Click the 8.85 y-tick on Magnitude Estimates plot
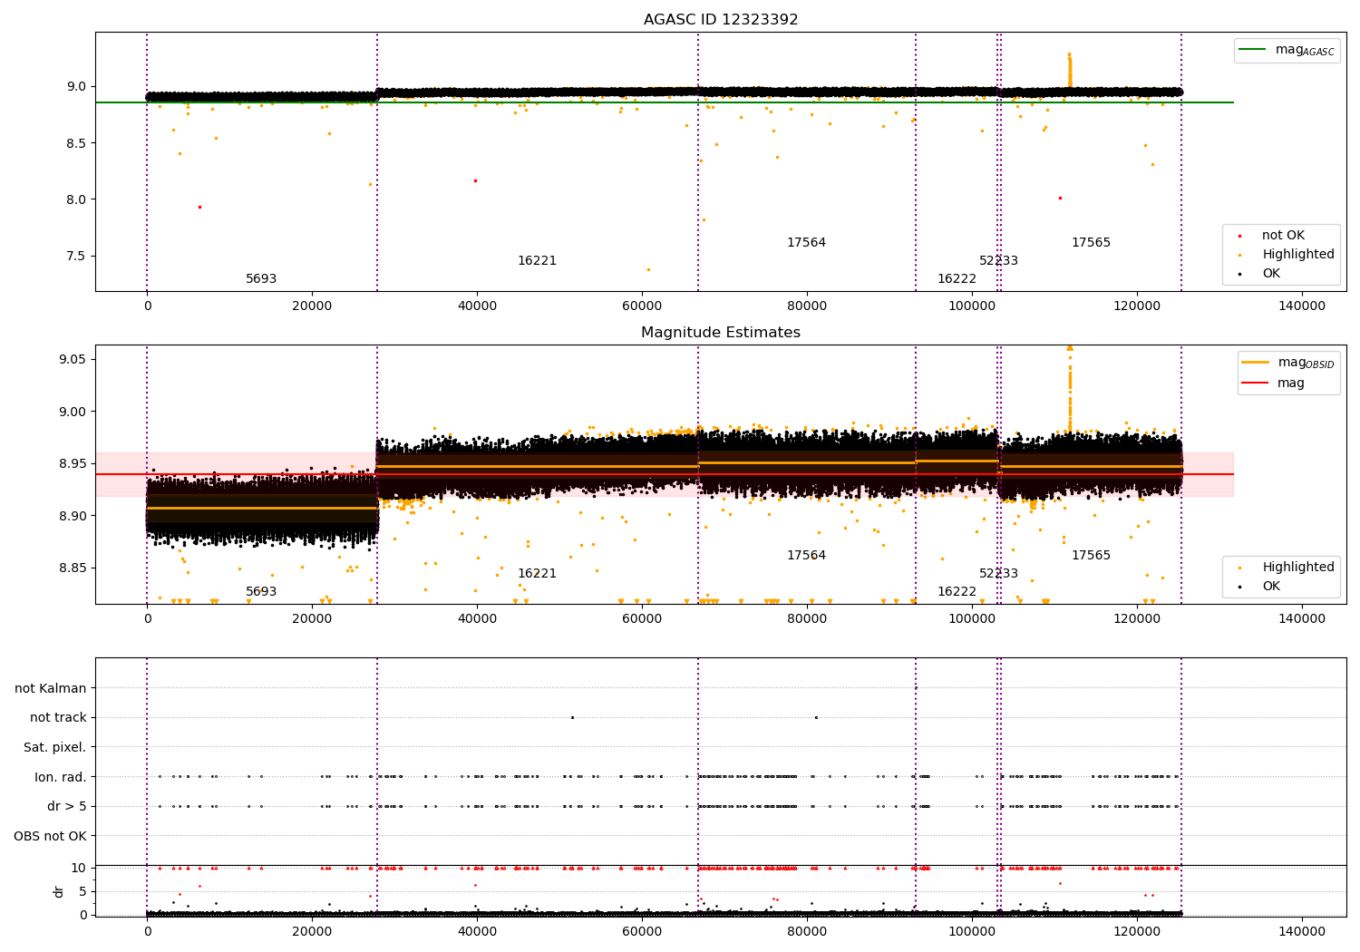The image size is (1360, 952). (x=73, y=568)
